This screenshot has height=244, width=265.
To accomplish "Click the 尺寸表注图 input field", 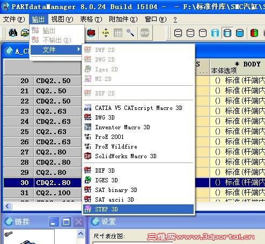I will pos(133,243).
